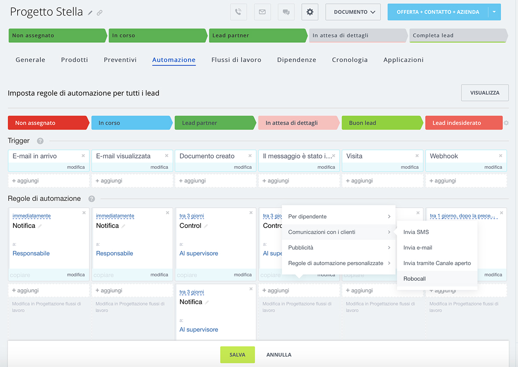Click the email envelope icon in header
Image resolution: width=518 pixels, height=367 pixels.
[262, 12]
